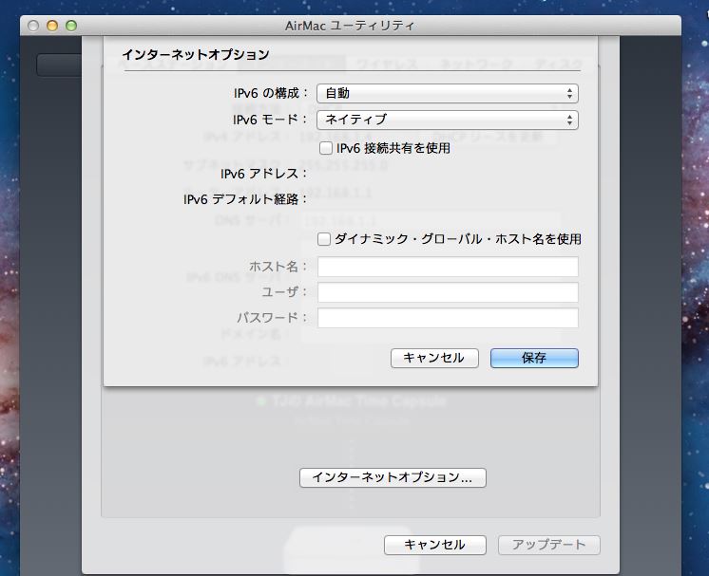The image size is (709, 576).
Task: Toggle ダイナミック・グローバル・ホスト名を使用 checkbox
Action: [324, 239]
